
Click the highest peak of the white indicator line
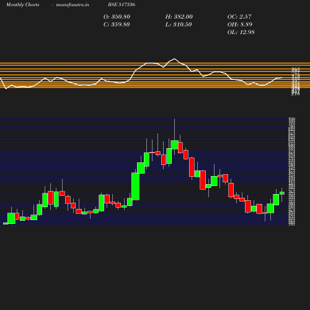174,59
